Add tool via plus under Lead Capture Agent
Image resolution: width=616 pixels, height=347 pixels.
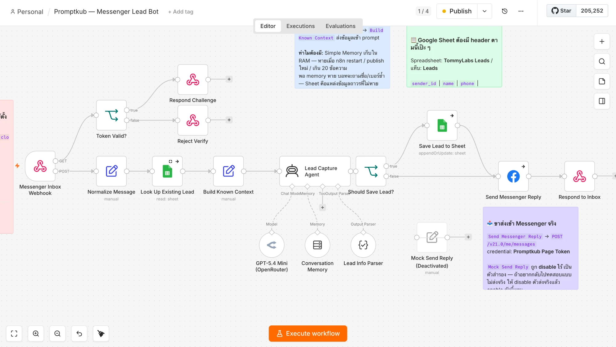[322, 207]
